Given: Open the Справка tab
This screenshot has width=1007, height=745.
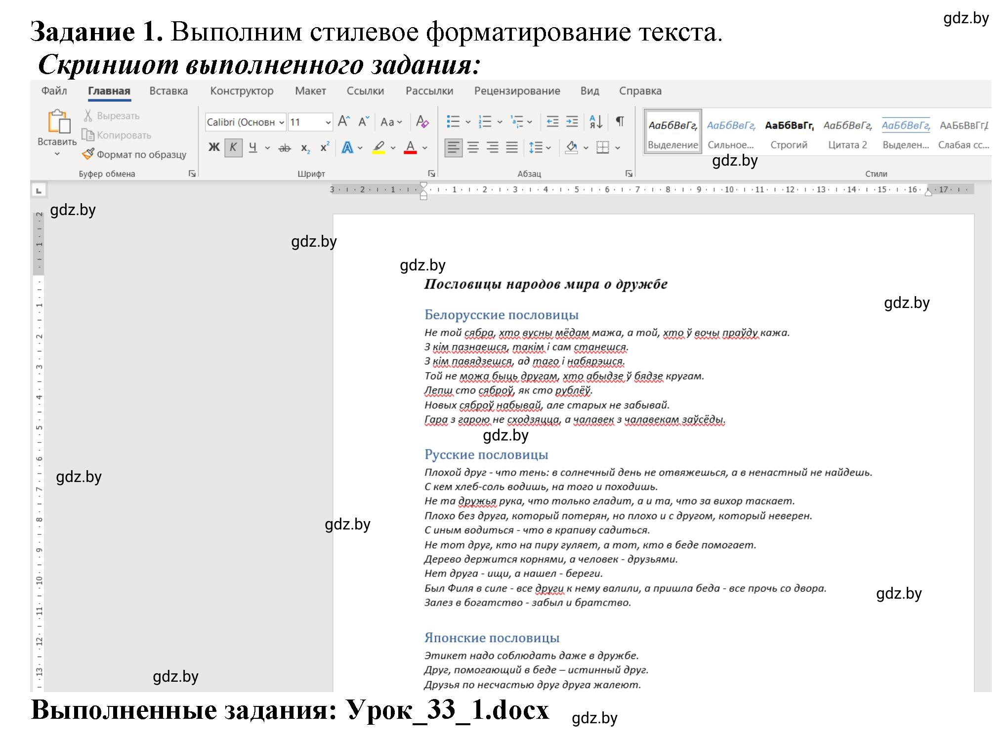Looking at the screenshot, I should (640, 91).
